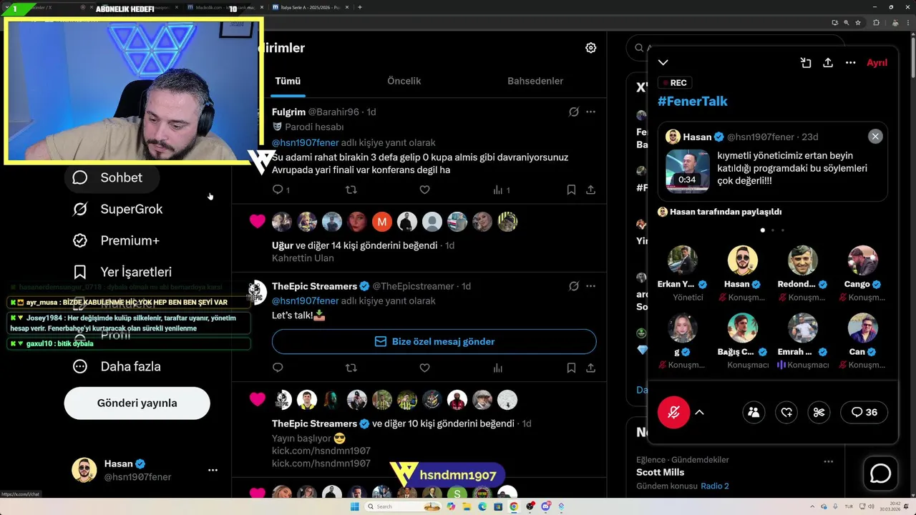The image size is (916, 515).
Task: View analytics of the Fulgrim post
Action: pos(501,190)
